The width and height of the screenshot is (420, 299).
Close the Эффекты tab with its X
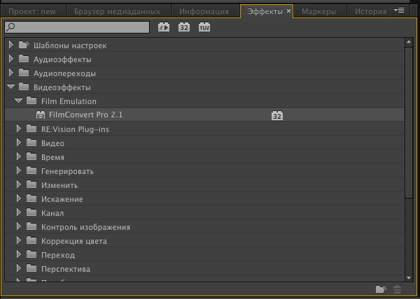288,12
